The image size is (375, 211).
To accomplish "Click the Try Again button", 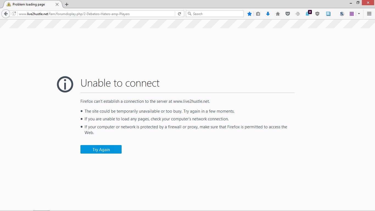I will 101,149.
